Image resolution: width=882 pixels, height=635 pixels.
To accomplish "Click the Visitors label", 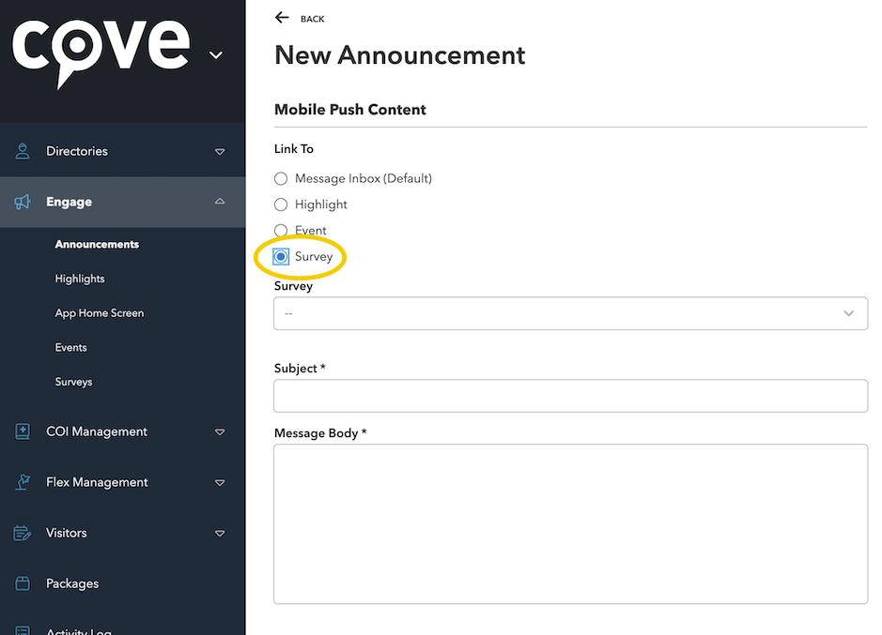I will coord(67,533).
